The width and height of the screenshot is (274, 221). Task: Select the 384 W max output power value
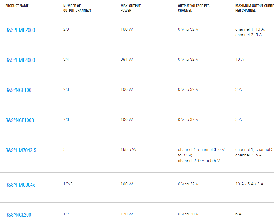pos(127,60)
